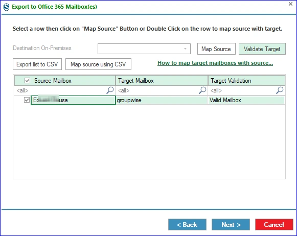Go to the previous step with Back

(187, 225)
